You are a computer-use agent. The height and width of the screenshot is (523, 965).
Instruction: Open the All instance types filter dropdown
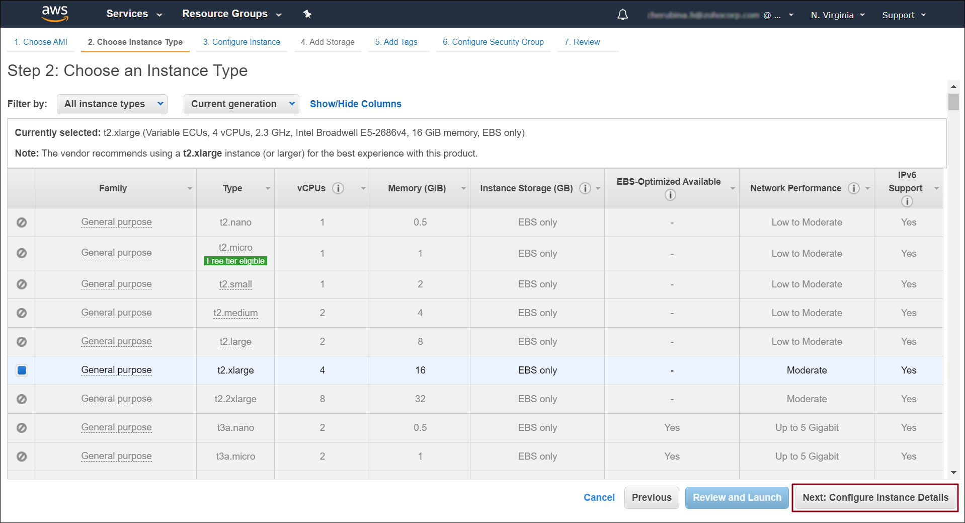coord(112,104)
